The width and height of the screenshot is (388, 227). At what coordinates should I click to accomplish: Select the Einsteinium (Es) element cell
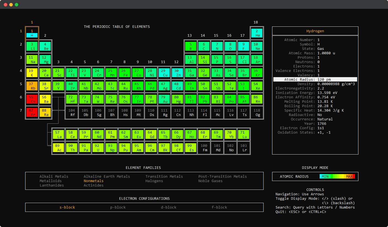pyautogui.click(x=191, y=148)
